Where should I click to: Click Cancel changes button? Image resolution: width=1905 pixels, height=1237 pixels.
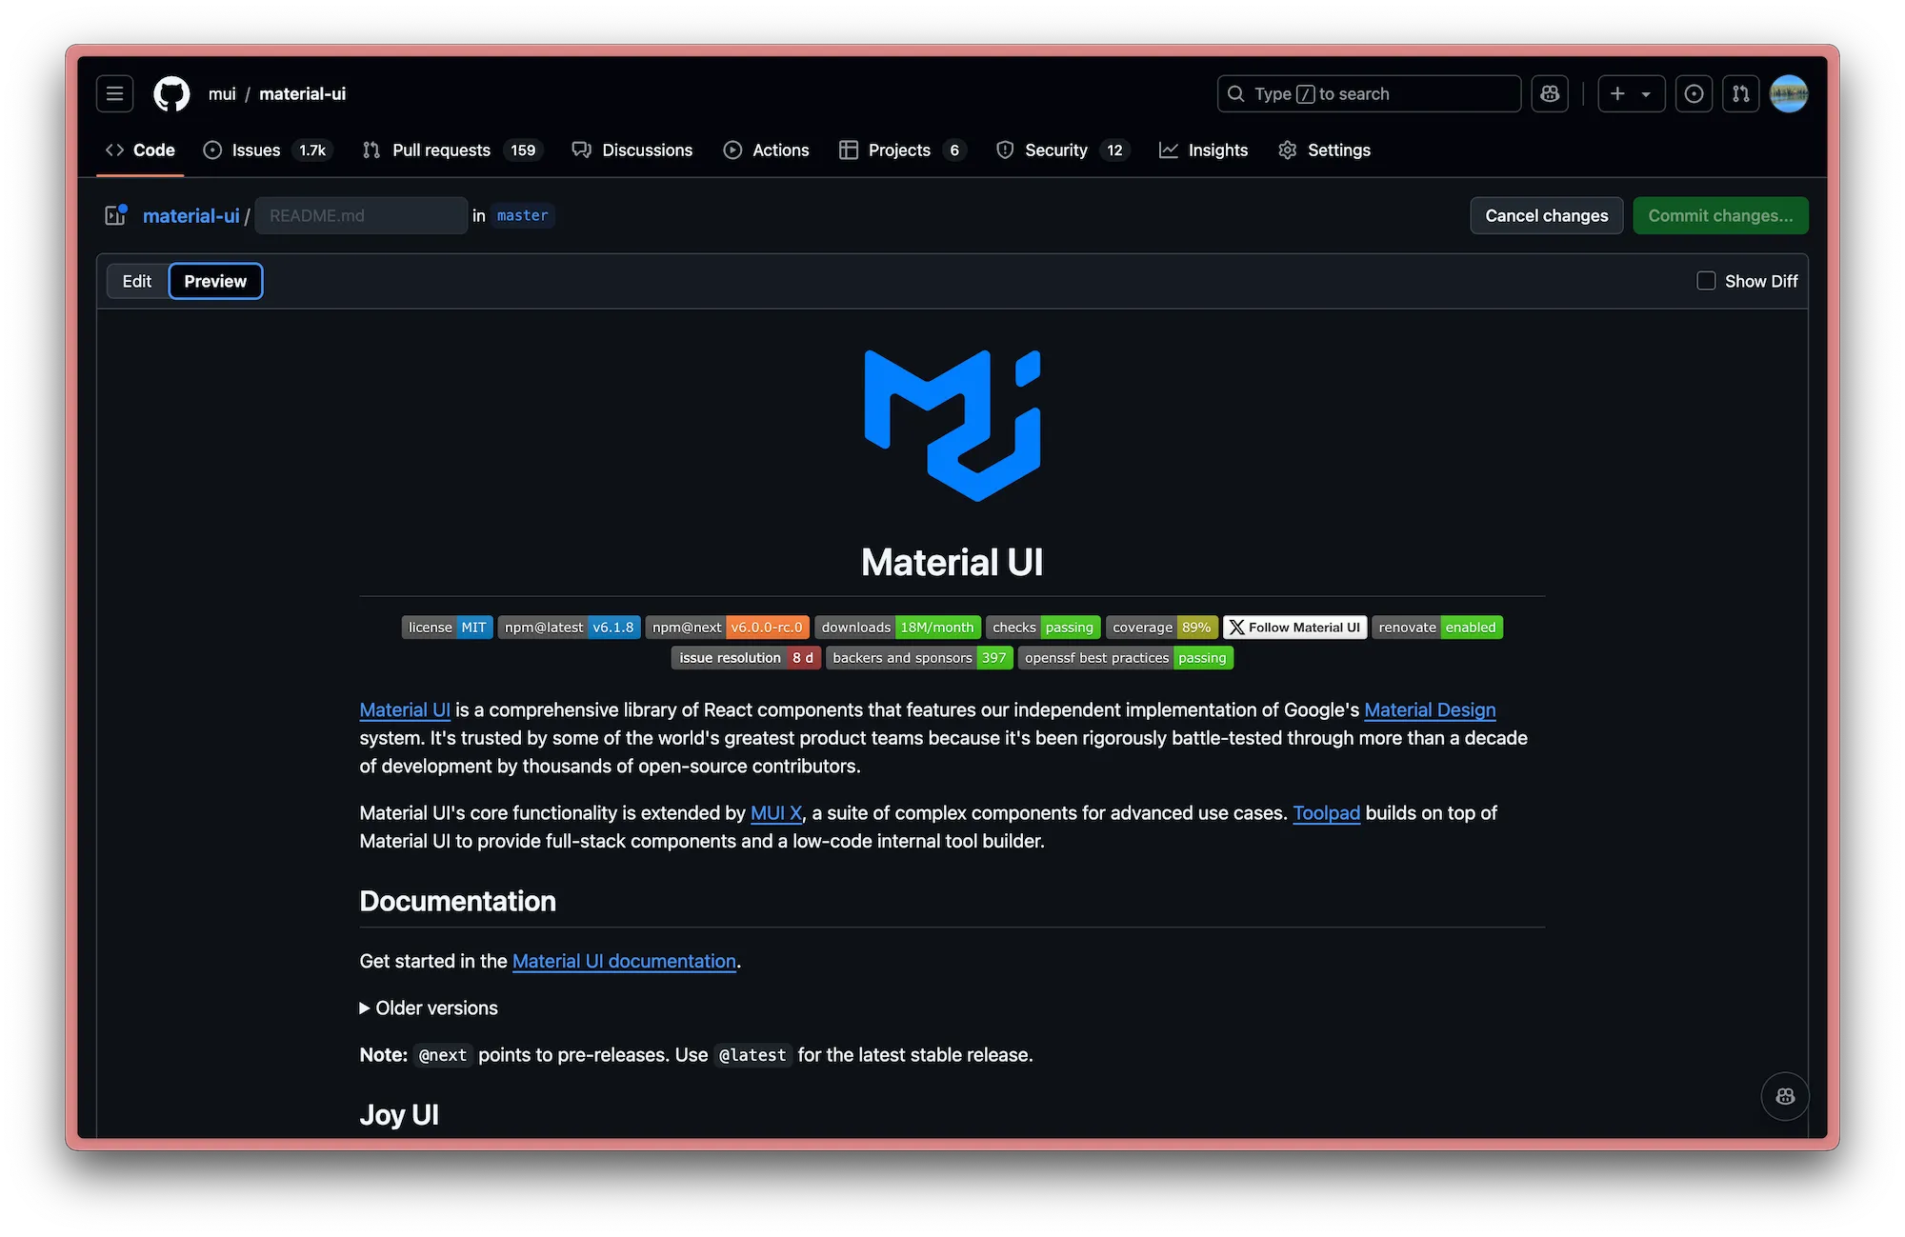click(1546, 215)
